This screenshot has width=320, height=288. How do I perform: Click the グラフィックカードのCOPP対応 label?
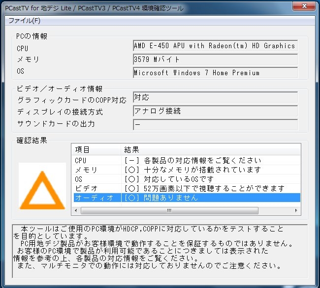72,100
